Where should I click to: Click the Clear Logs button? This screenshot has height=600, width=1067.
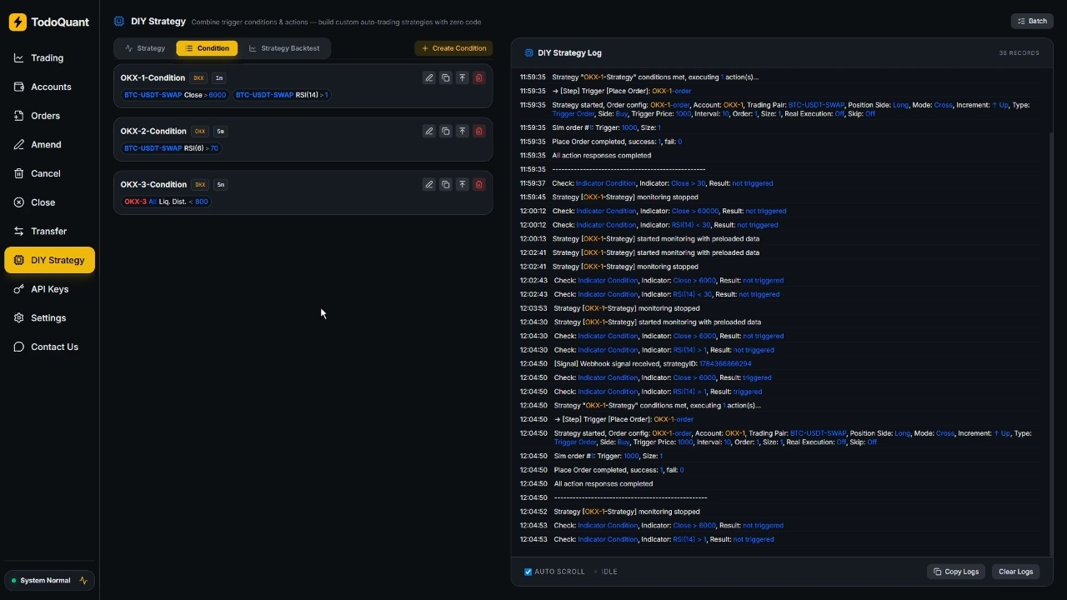(x=1015, y=572)
